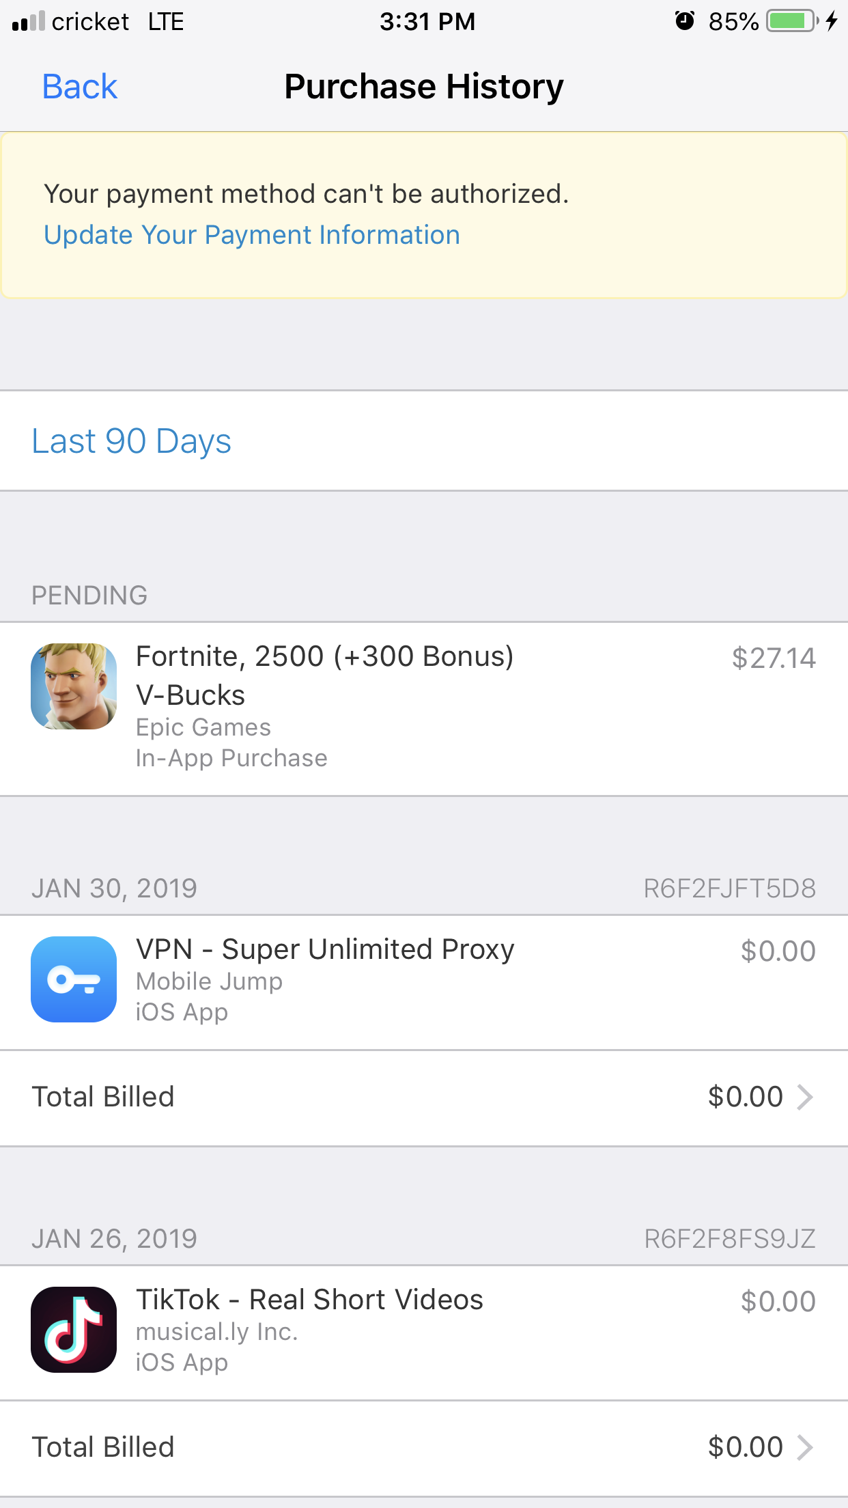Tap the VPN Super Unlimited Proxy key icon
The width and height of the screenshot is (848, 1508).
74,979
